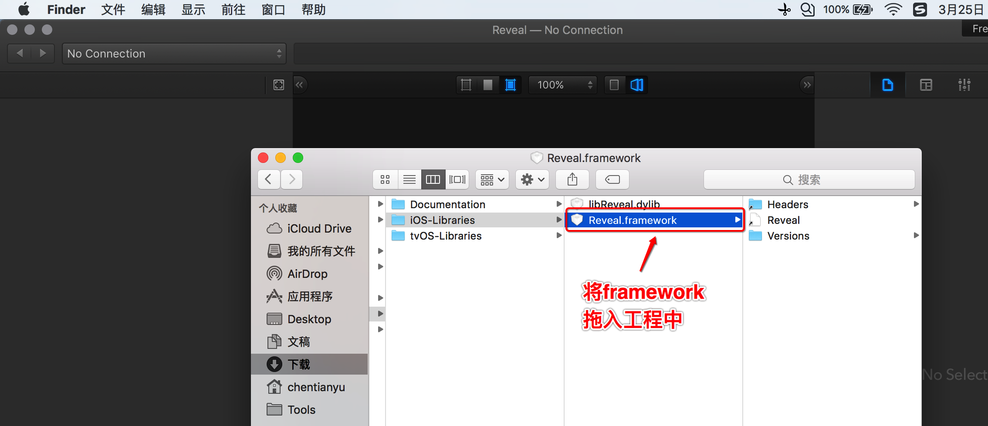Open the 前往 menu
This screenshot has width=988, height=426.
(233, 10)
